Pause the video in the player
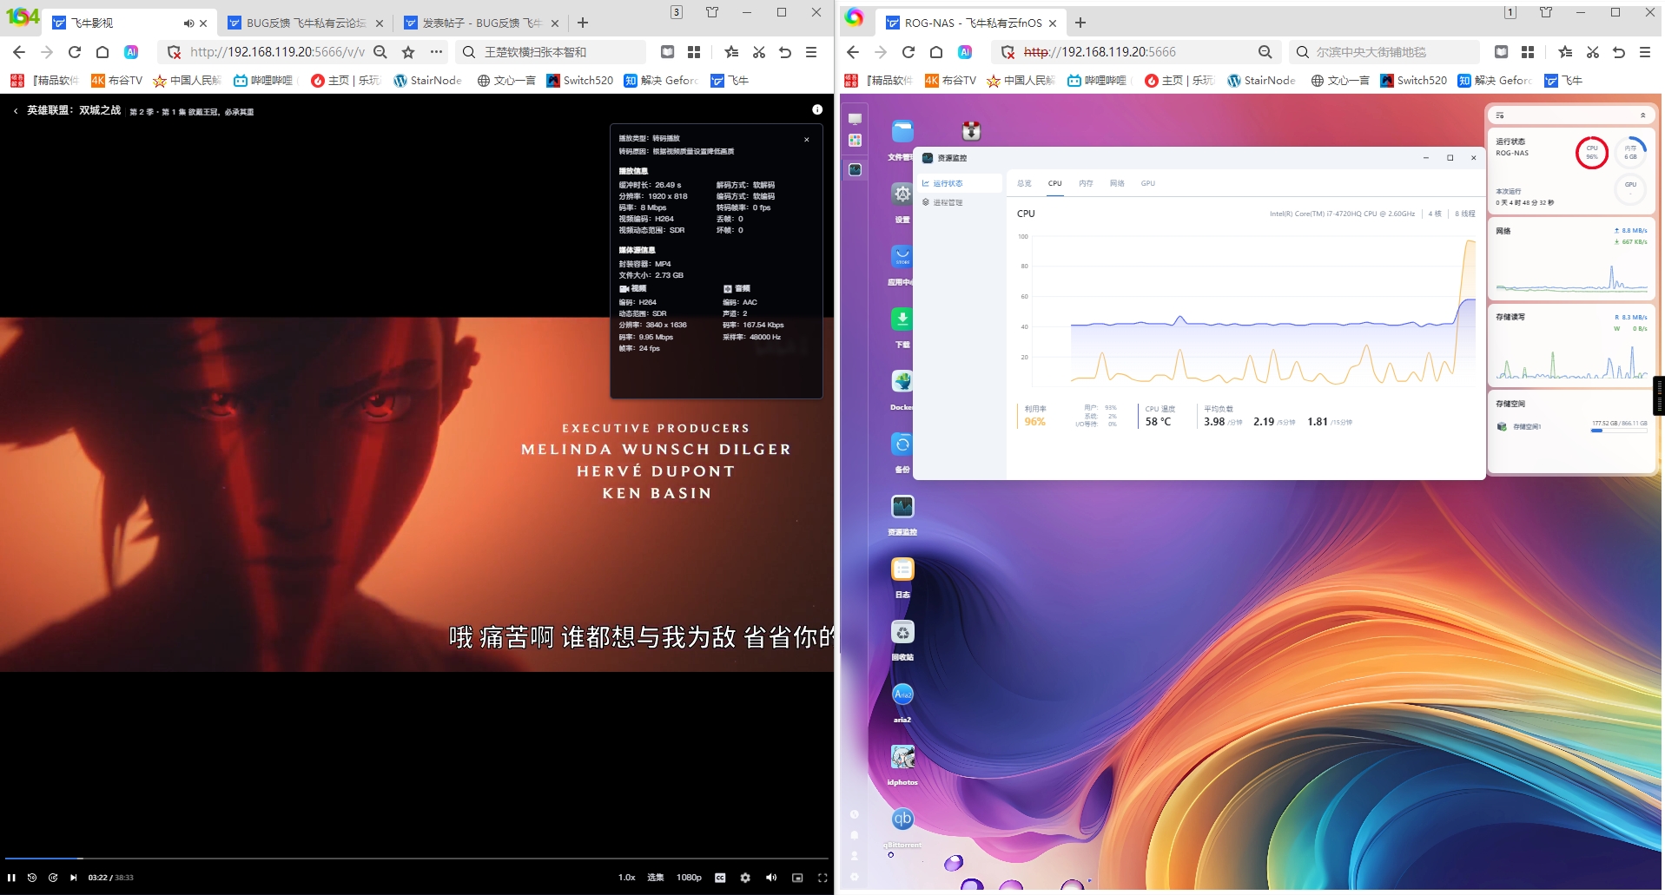 (11, 878)
